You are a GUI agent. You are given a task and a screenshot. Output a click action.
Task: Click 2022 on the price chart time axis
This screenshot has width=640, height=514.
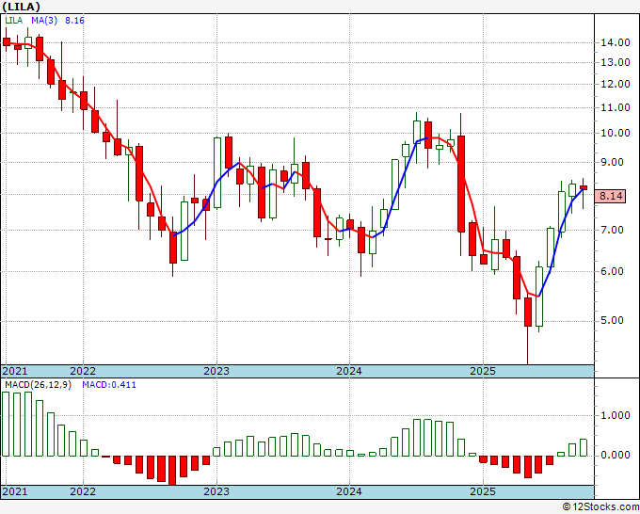[x=83, y=371]
